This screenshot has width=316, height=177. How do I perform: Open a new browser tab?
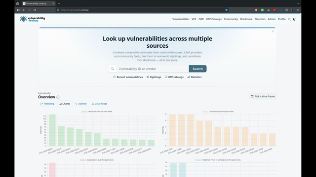(59, 3)
